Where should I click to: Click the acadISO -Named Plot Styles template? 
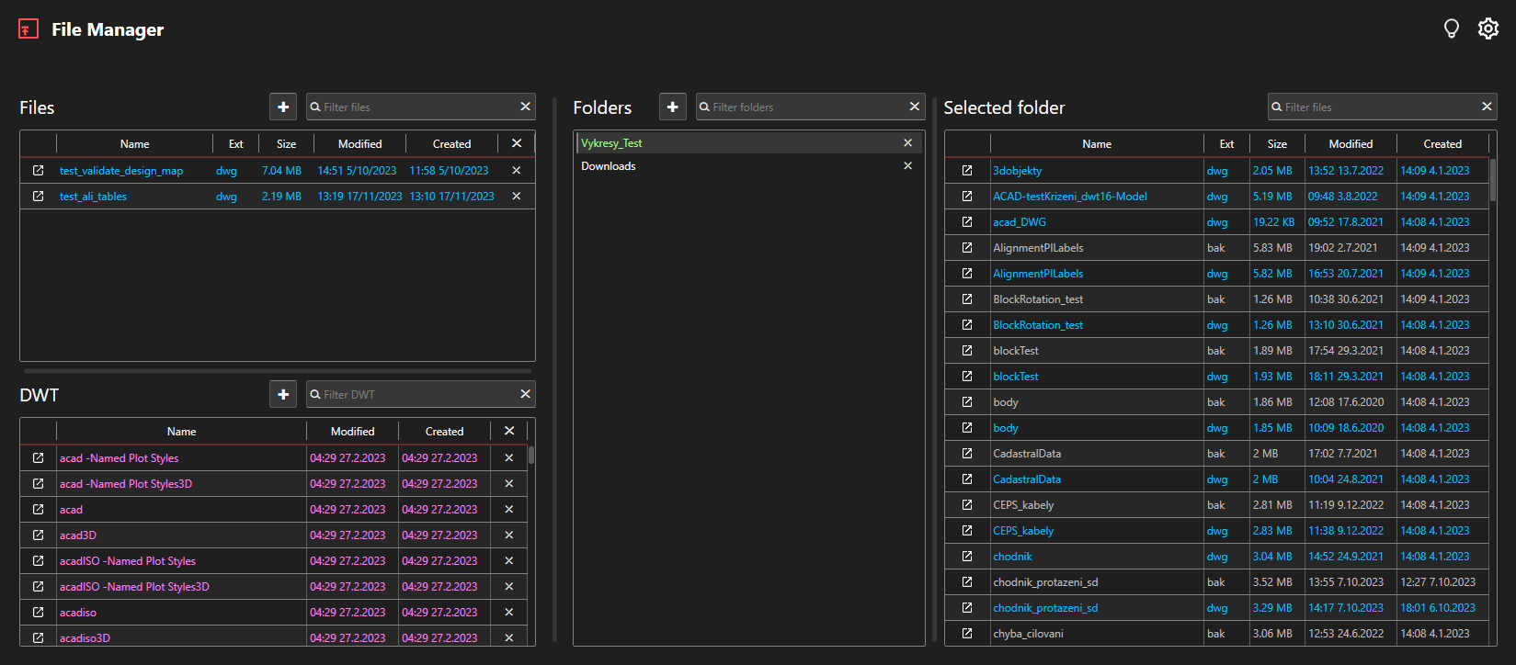pyautogui.click(x=128, y=561)
